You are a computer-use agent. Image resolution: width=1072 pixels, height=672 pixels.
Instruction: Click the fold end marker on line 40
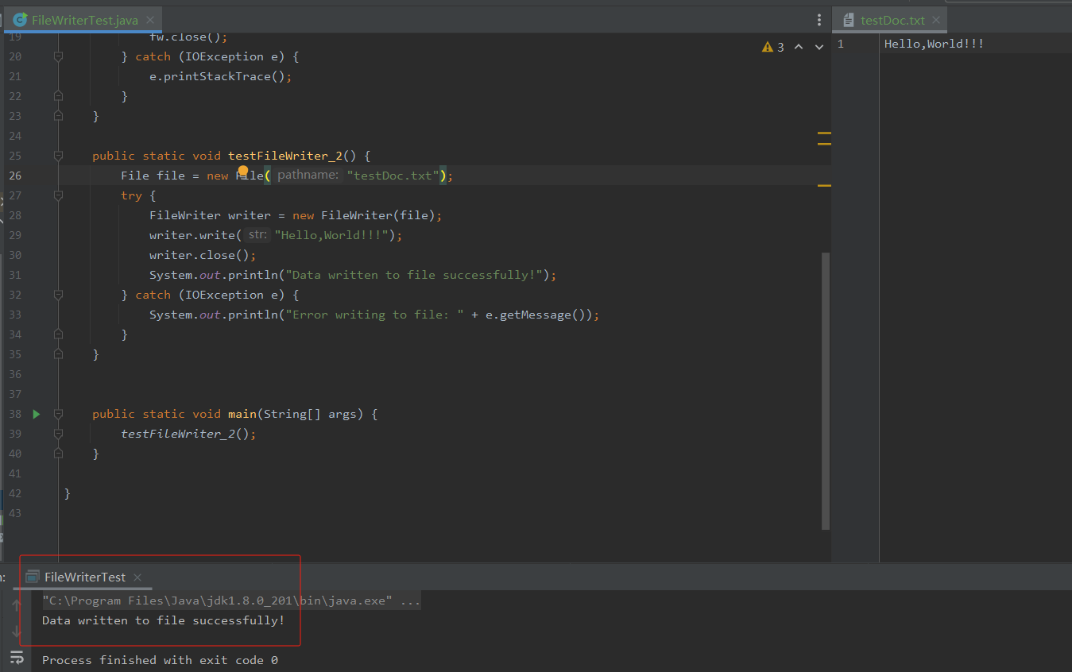[x=58, y=454]
